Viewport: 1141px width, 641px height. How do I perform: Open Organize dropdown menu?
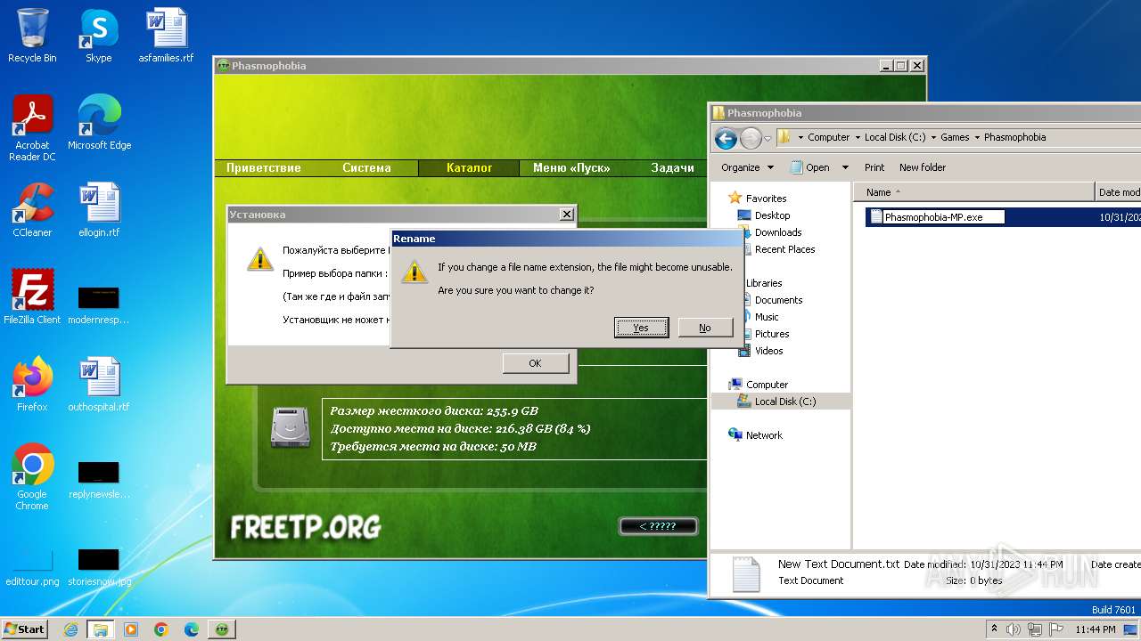746,167
